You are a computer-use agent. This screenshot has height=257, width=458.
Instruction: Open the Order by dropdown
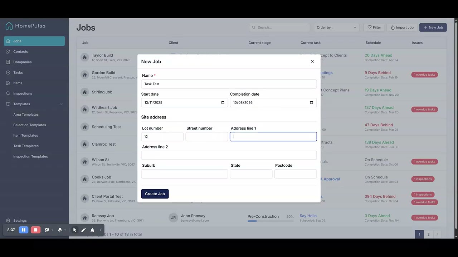pos(336,27)
